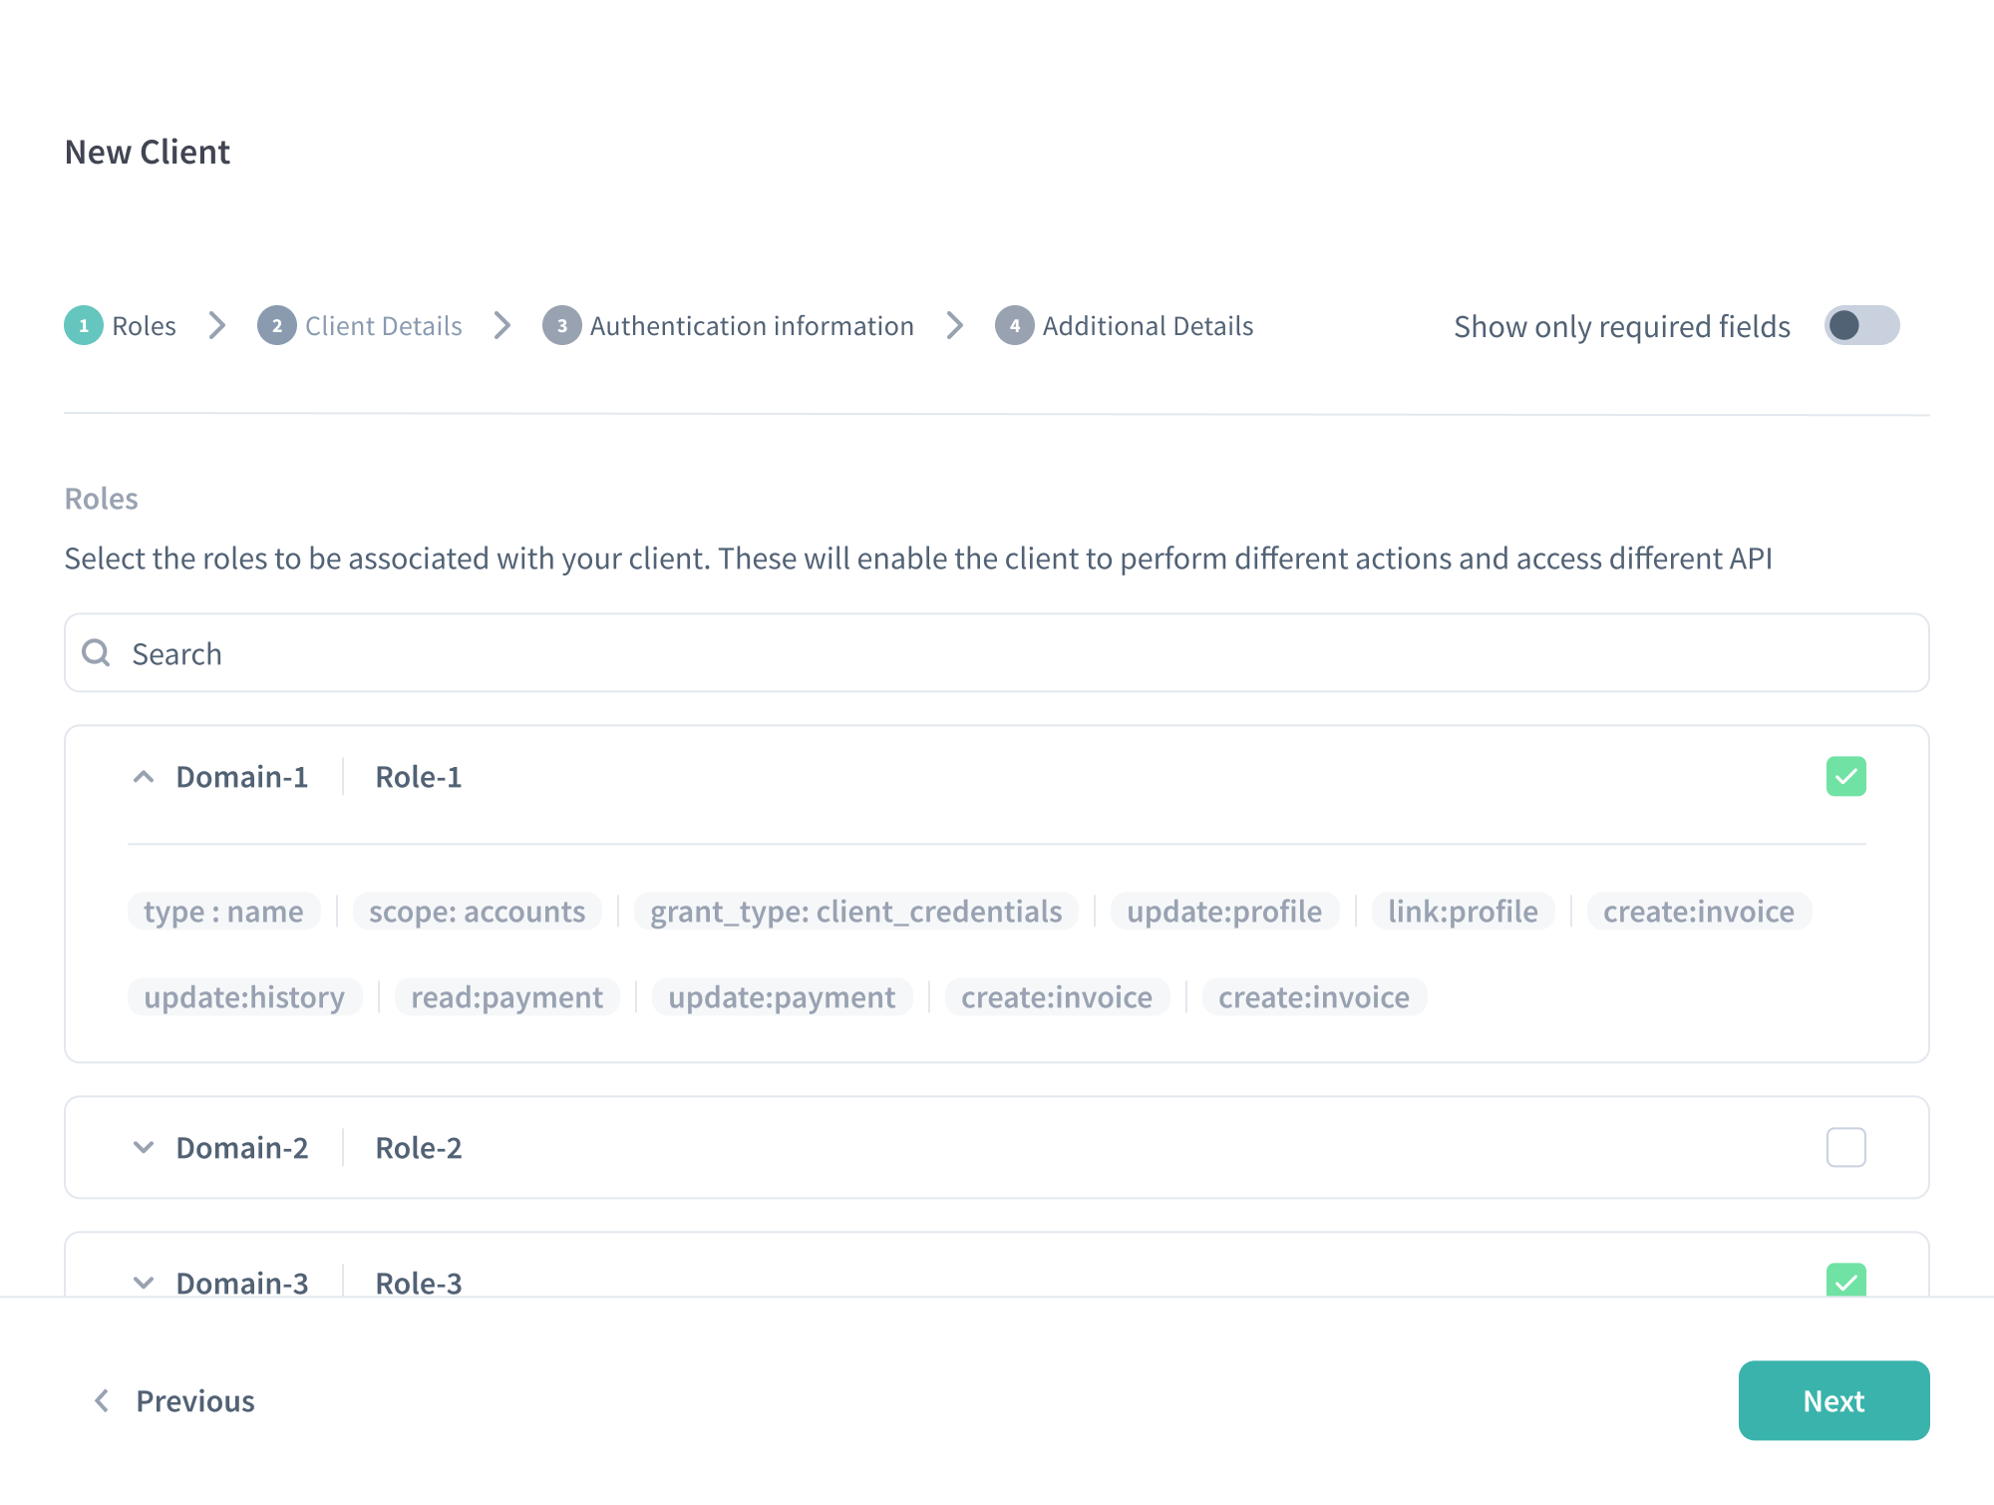Uncheck the Domain-3 Role-3 checkbox
Image resolution: width=1994 pixels, height=1505 pixels.
point(1846,1280)
